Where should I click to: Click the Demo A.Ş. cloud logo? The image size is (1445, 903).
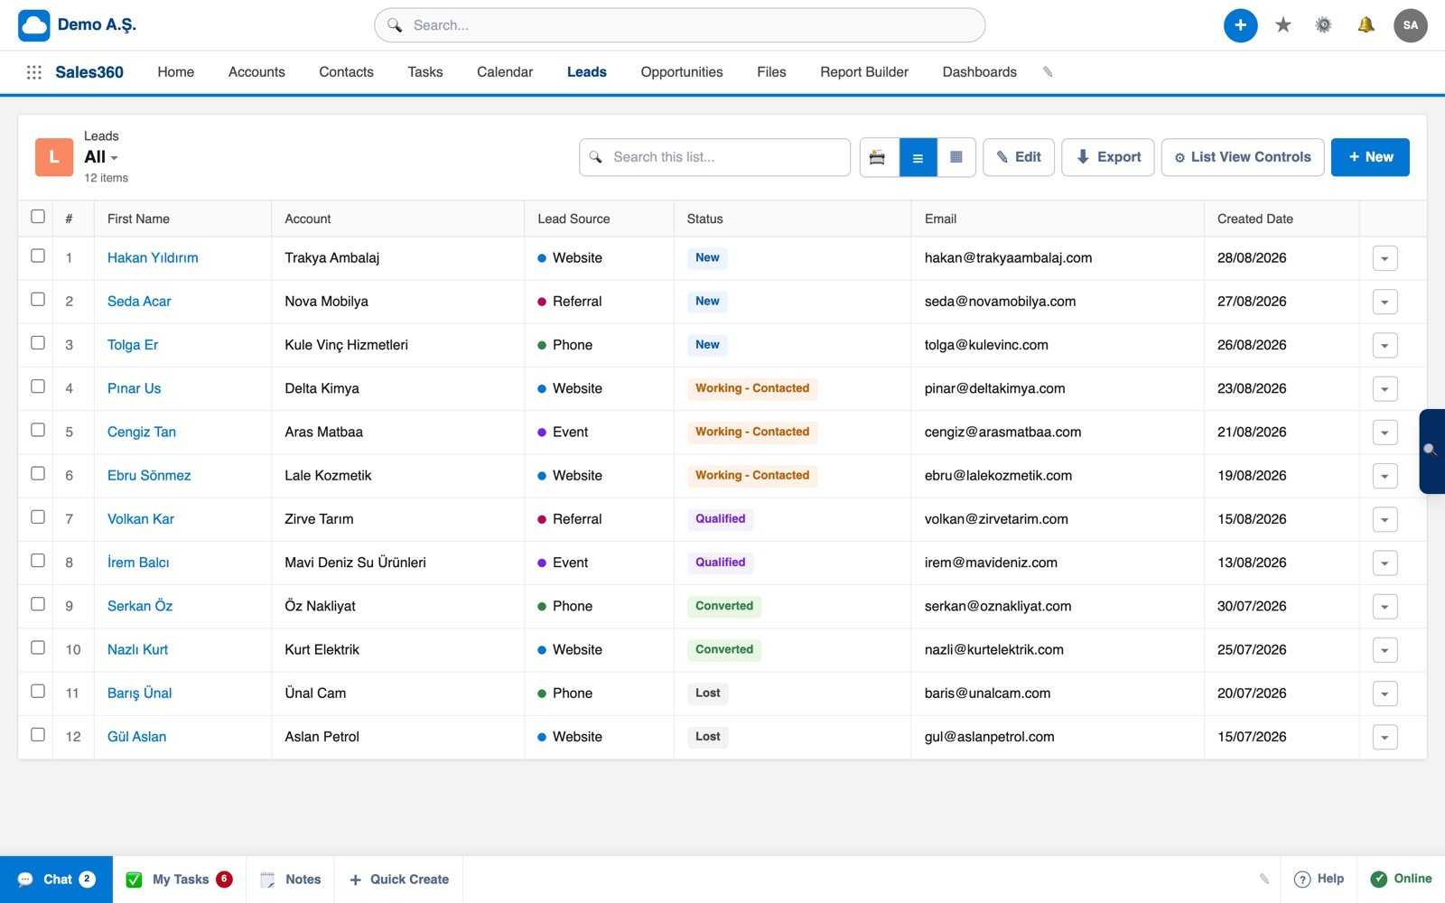coord(34,25)
